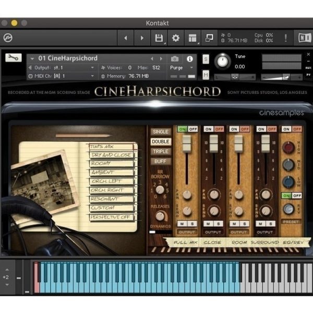Click the Kontakt logo icon in toolbar
The width and height of the screenshot is (313, 313).
[x=8, y=38]
